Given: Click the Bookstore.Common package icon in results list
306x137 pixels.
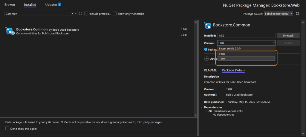Looking at the screenshot, I should tap(10, 31).
